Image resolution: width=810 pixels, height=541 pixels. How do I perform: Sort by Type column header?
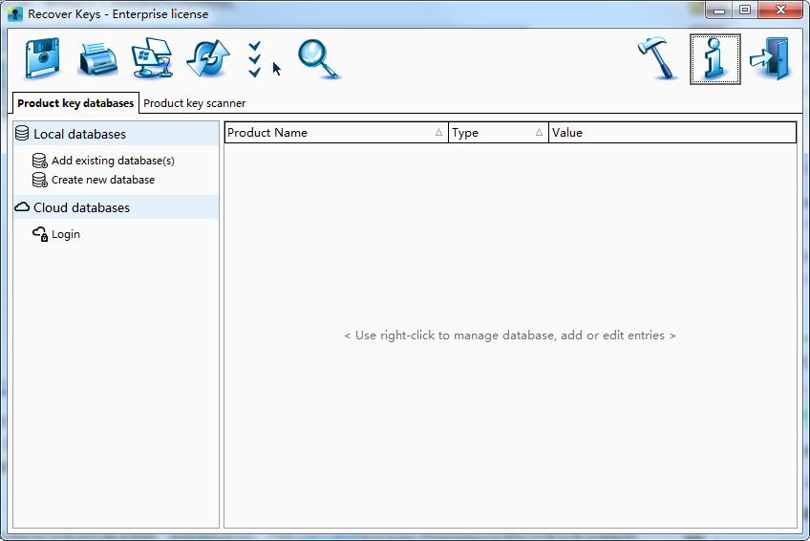point(498,133)
